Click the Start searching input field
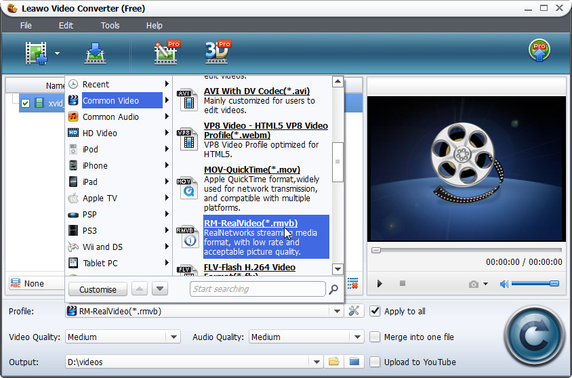572x378 pixels. click(258, 289)
